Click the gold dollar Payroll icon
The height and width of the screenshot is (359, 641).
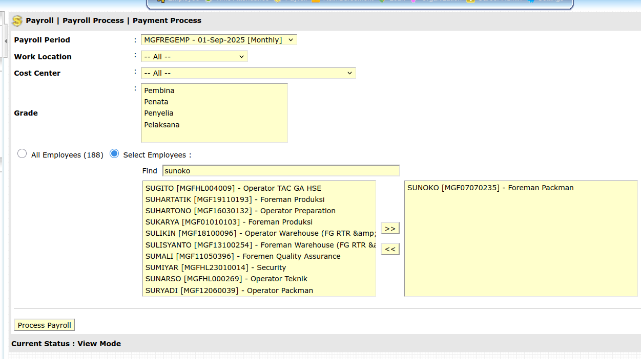17,21
